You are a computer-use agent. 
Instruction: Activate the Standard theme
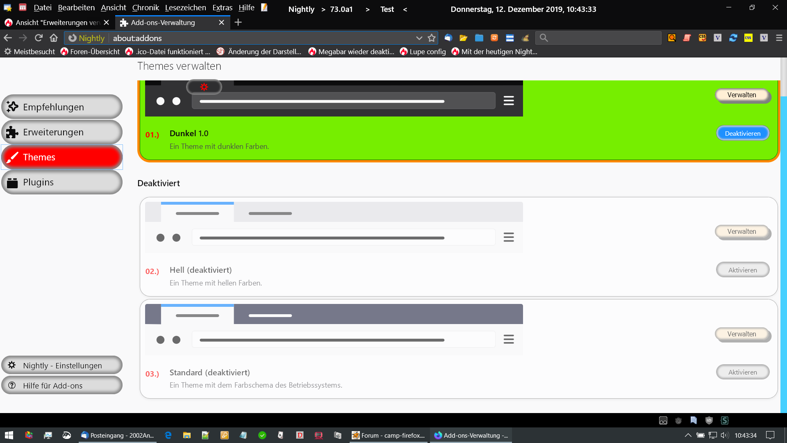[742, 372]
